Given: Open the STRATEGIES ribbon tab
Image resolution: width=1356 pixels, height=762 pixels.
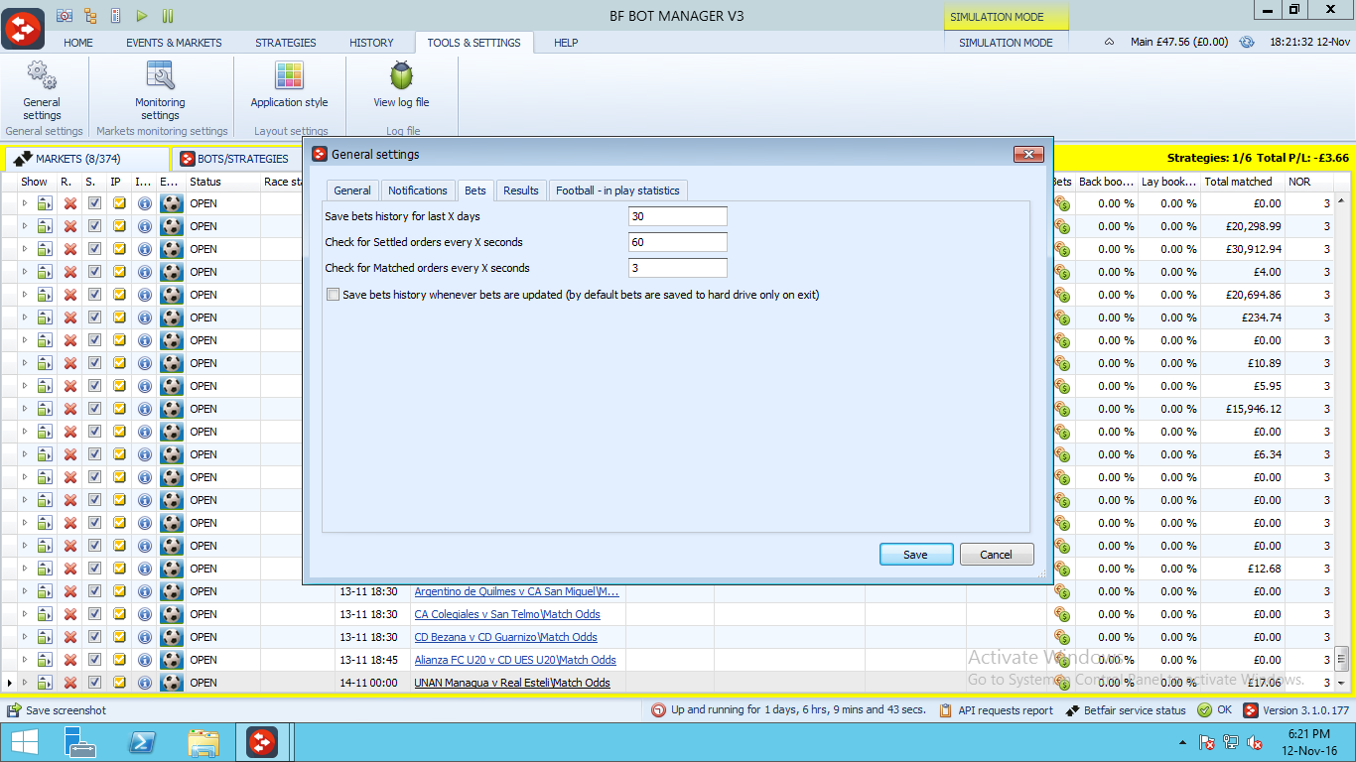Looking at the screenshot, I should [x=286, y=43].
